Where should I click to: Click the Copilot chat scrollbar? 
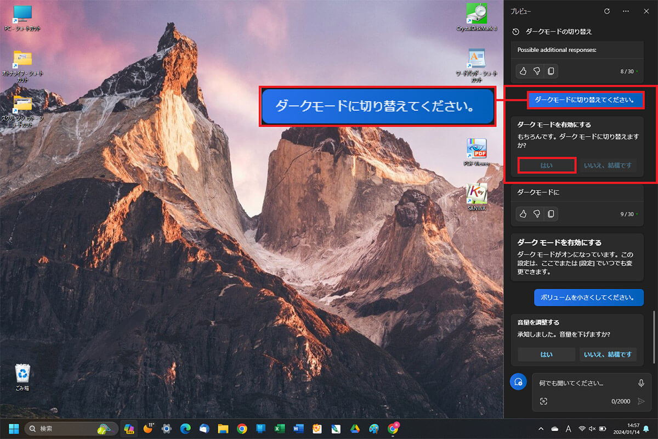(x=653, y=336)
